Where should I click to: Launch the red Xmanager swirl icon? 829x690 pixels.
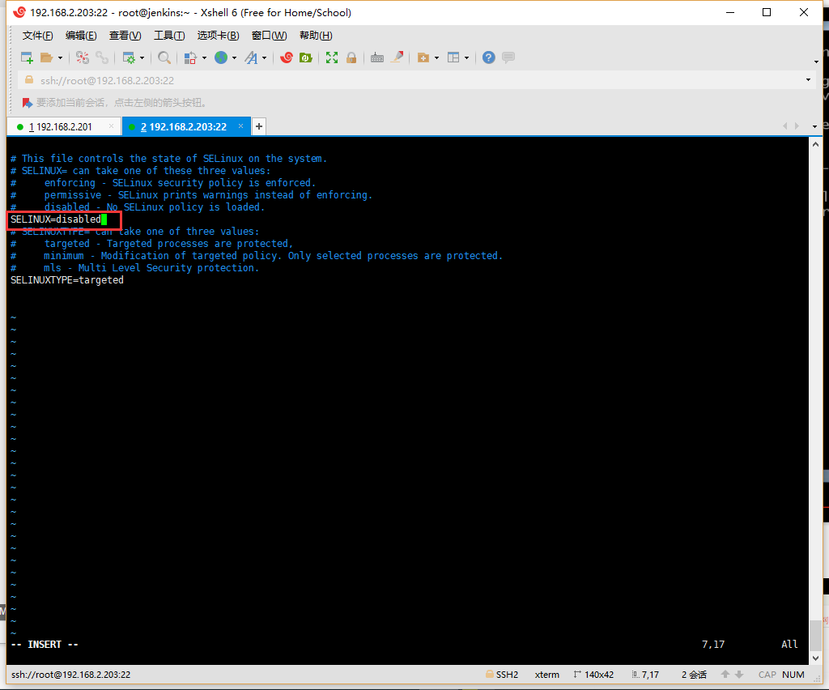click(x=287, y=57)
